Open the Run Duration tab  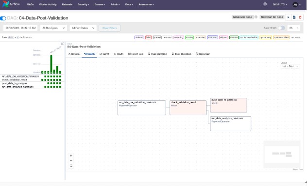click(x=157, y=54)
